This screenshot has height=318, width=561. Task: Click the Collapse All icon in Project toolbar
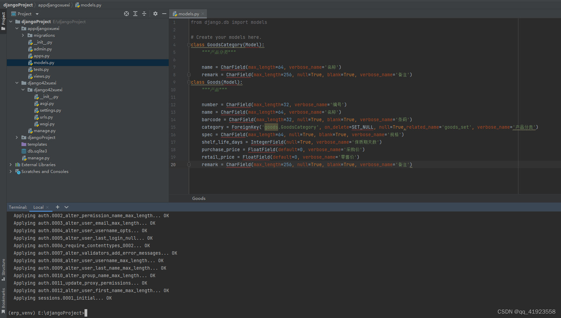pyautogui.click(x=144, y=14)
